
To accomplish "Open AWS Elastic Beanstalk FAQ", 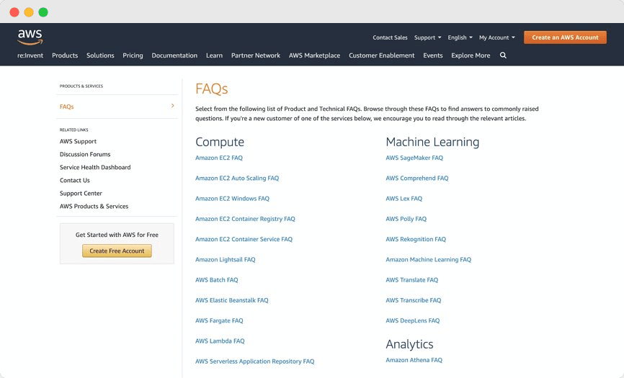I will tap(232, 300).
